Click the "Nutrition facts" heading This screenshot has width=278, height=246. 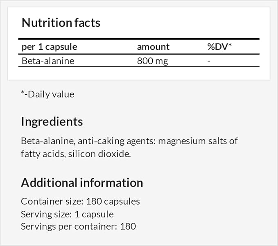coord(61,23)
